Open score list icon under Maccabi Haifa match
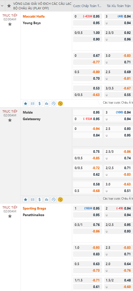This screenshot has width=133, height=291. pyautogui.click(x=33, y=104)
